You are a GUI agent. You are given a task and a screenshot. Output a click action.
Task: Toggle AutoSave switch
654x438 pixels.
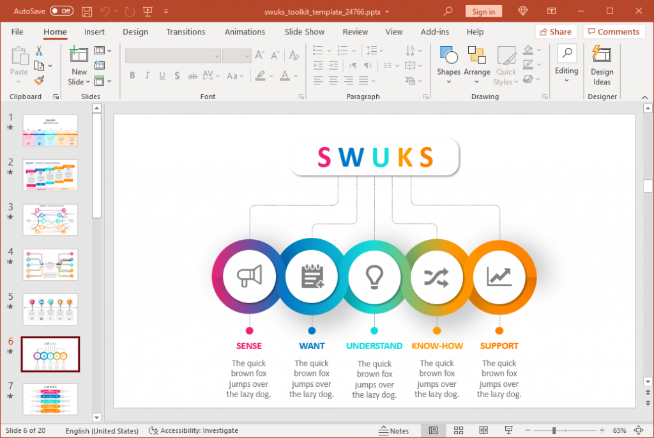click(62, 12)
